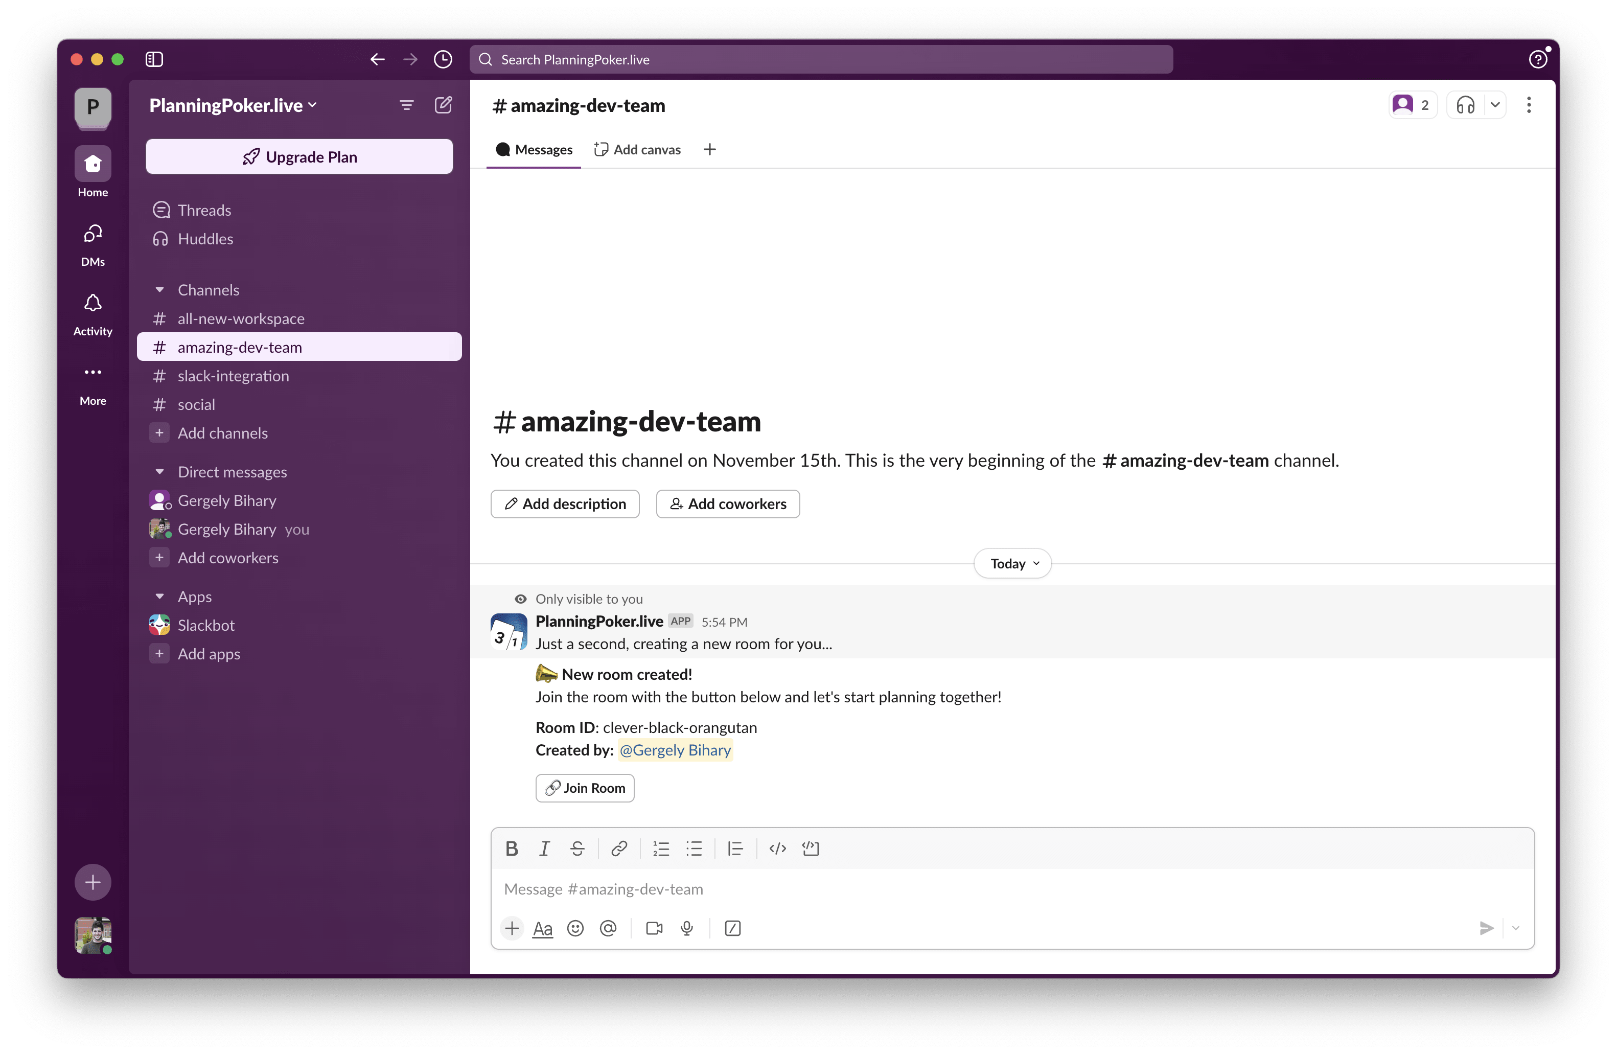Insert a link in the message
The width and height of the screenshot is (1617, 1054).
tap(619, 848)
